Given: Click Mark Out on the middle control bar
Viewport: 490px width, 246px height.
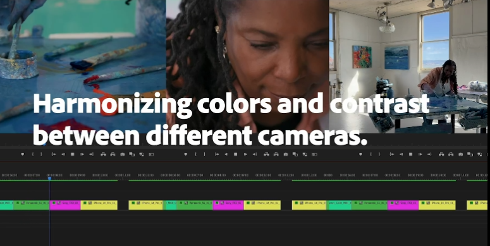Looking at the screenshot, I should pyautogui.click(x=205, y=154).
